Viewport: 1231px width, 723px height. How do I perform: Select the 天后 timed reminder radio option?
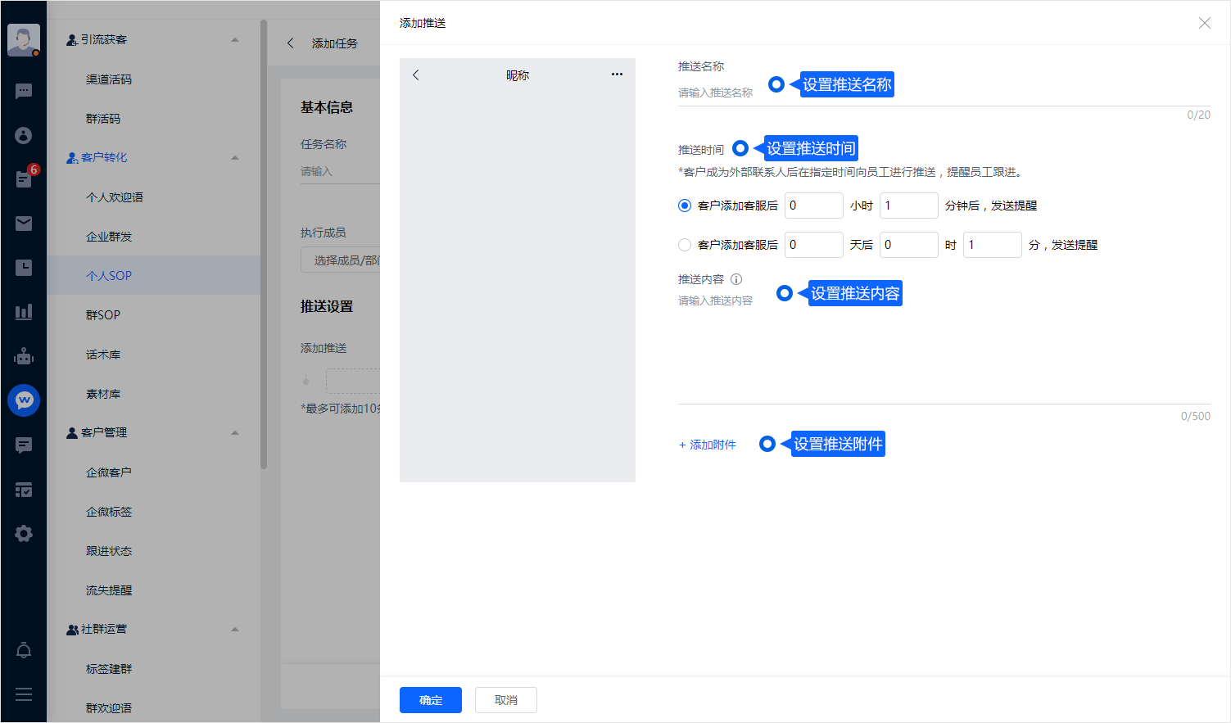tap(685, 245)
